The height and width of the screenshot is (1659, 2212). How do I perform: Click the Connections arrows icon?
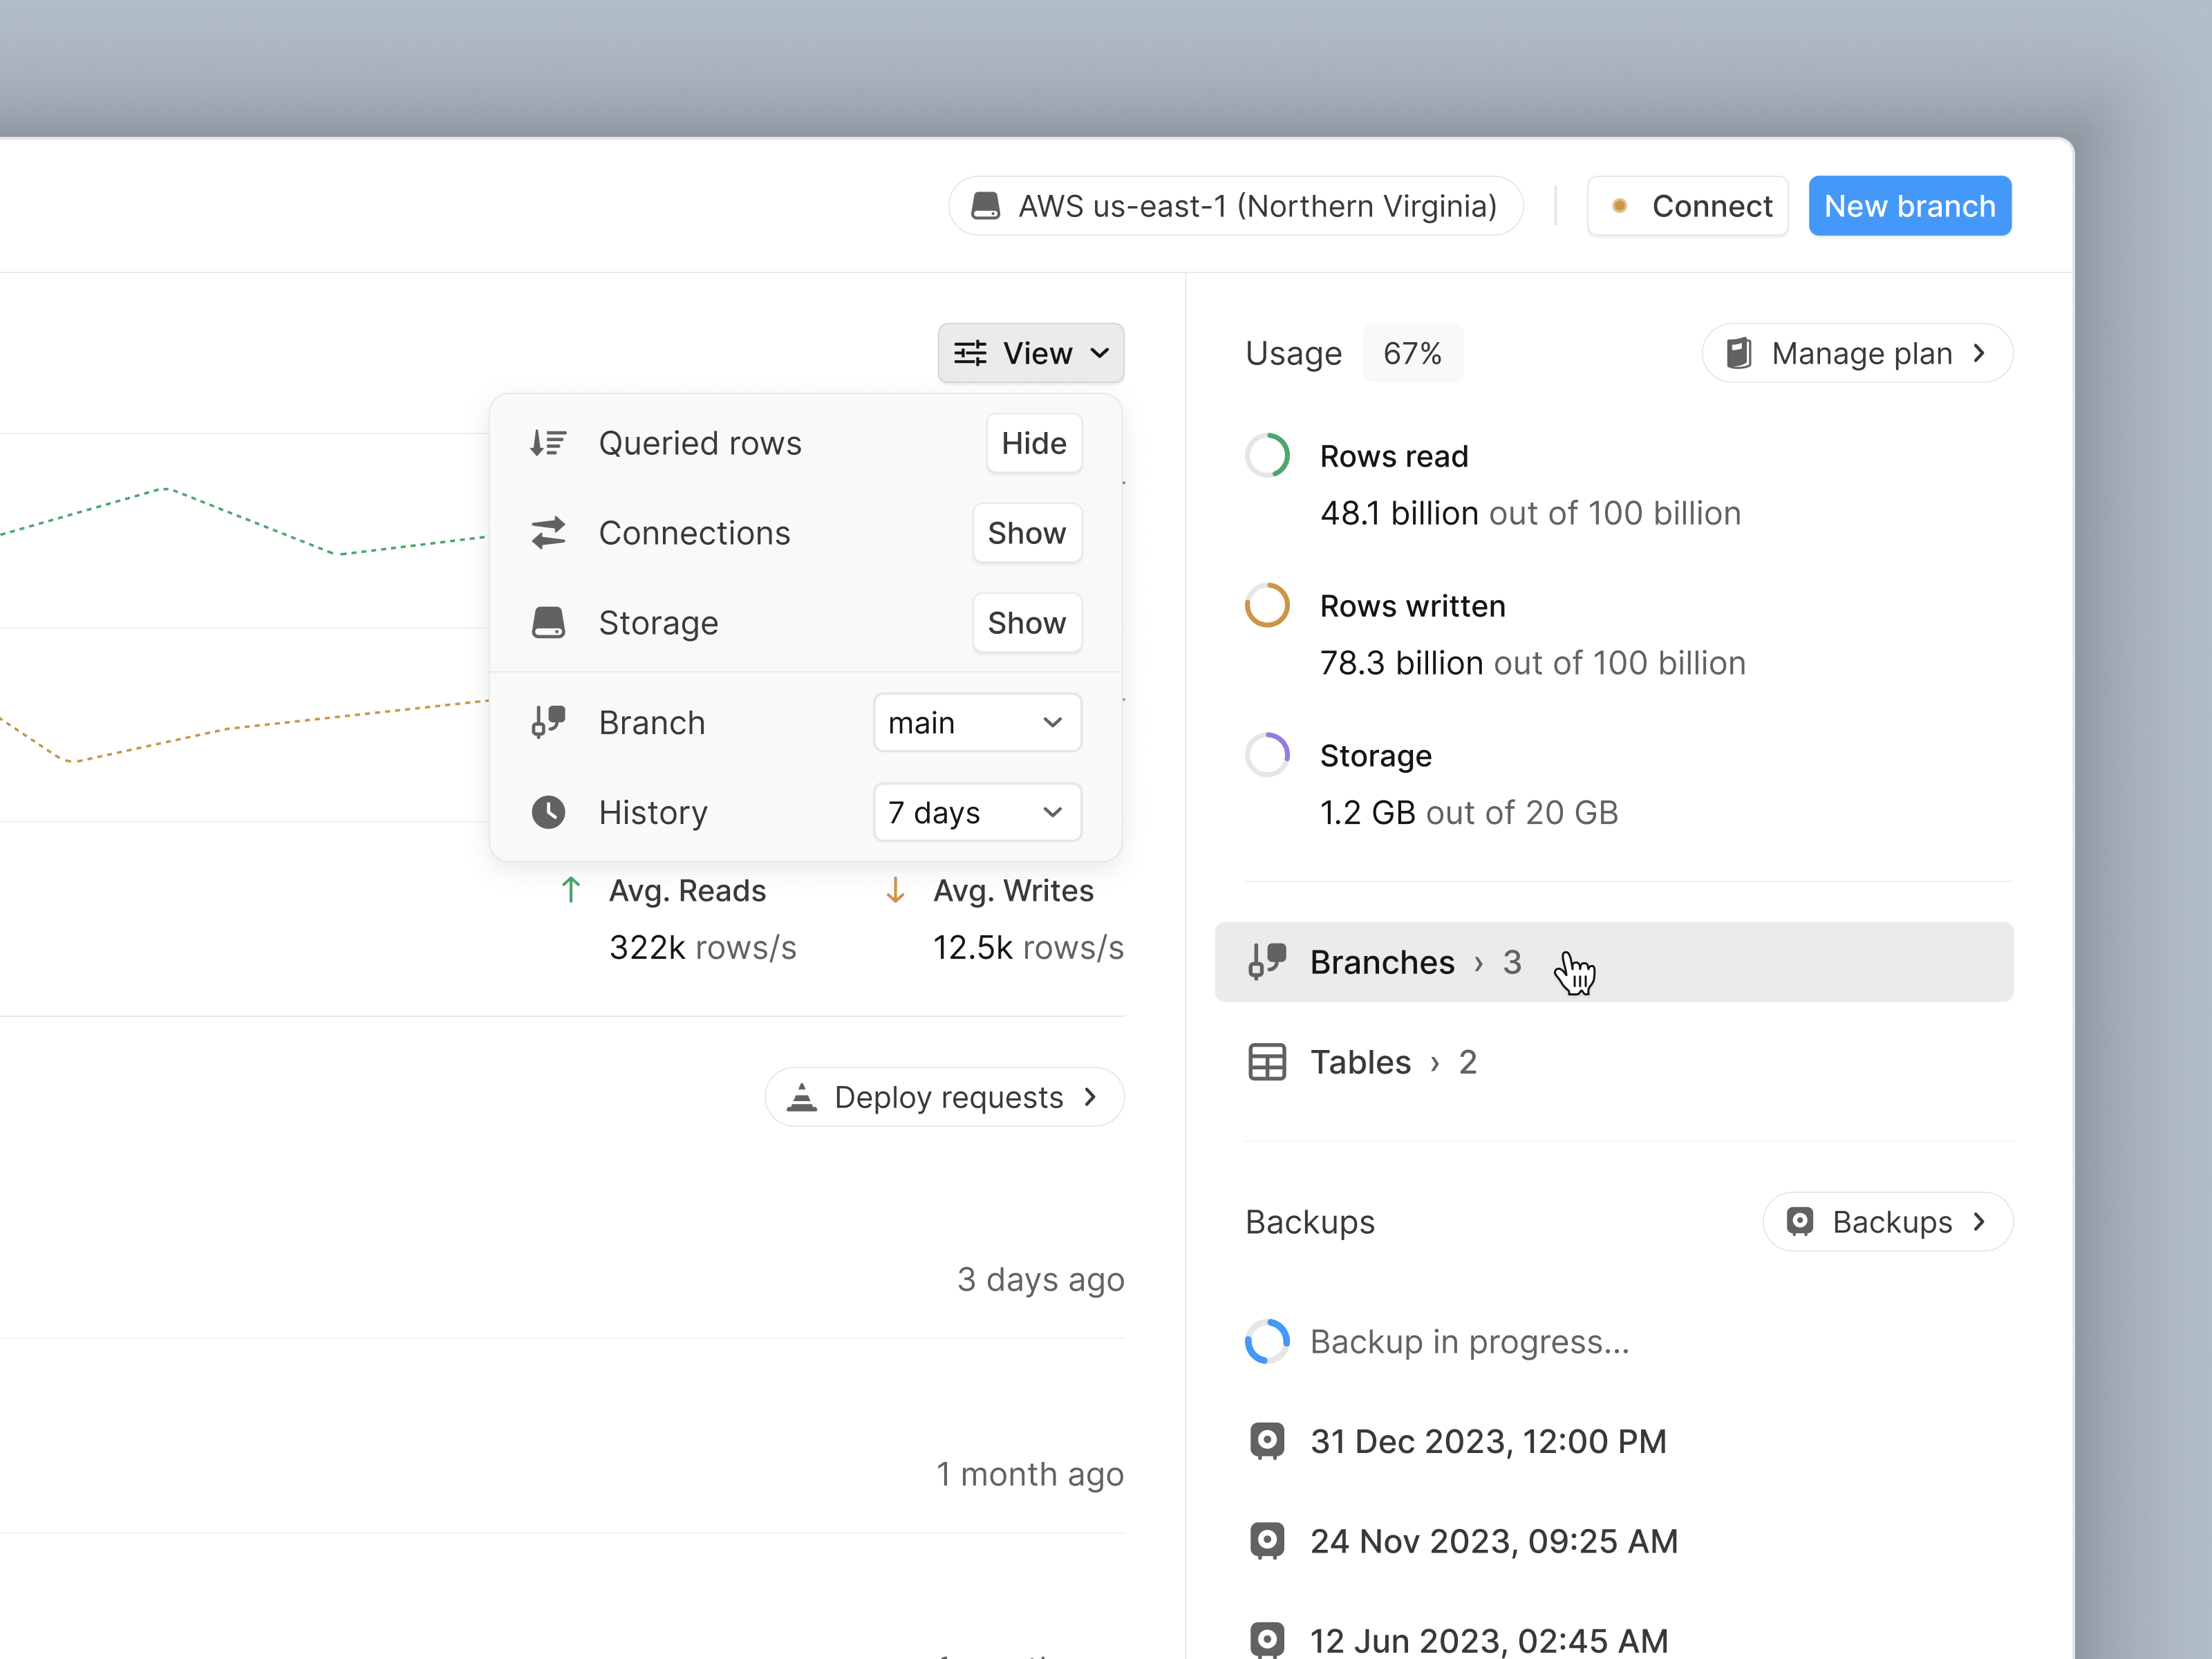pyautogui.click(x=548, y=533)
